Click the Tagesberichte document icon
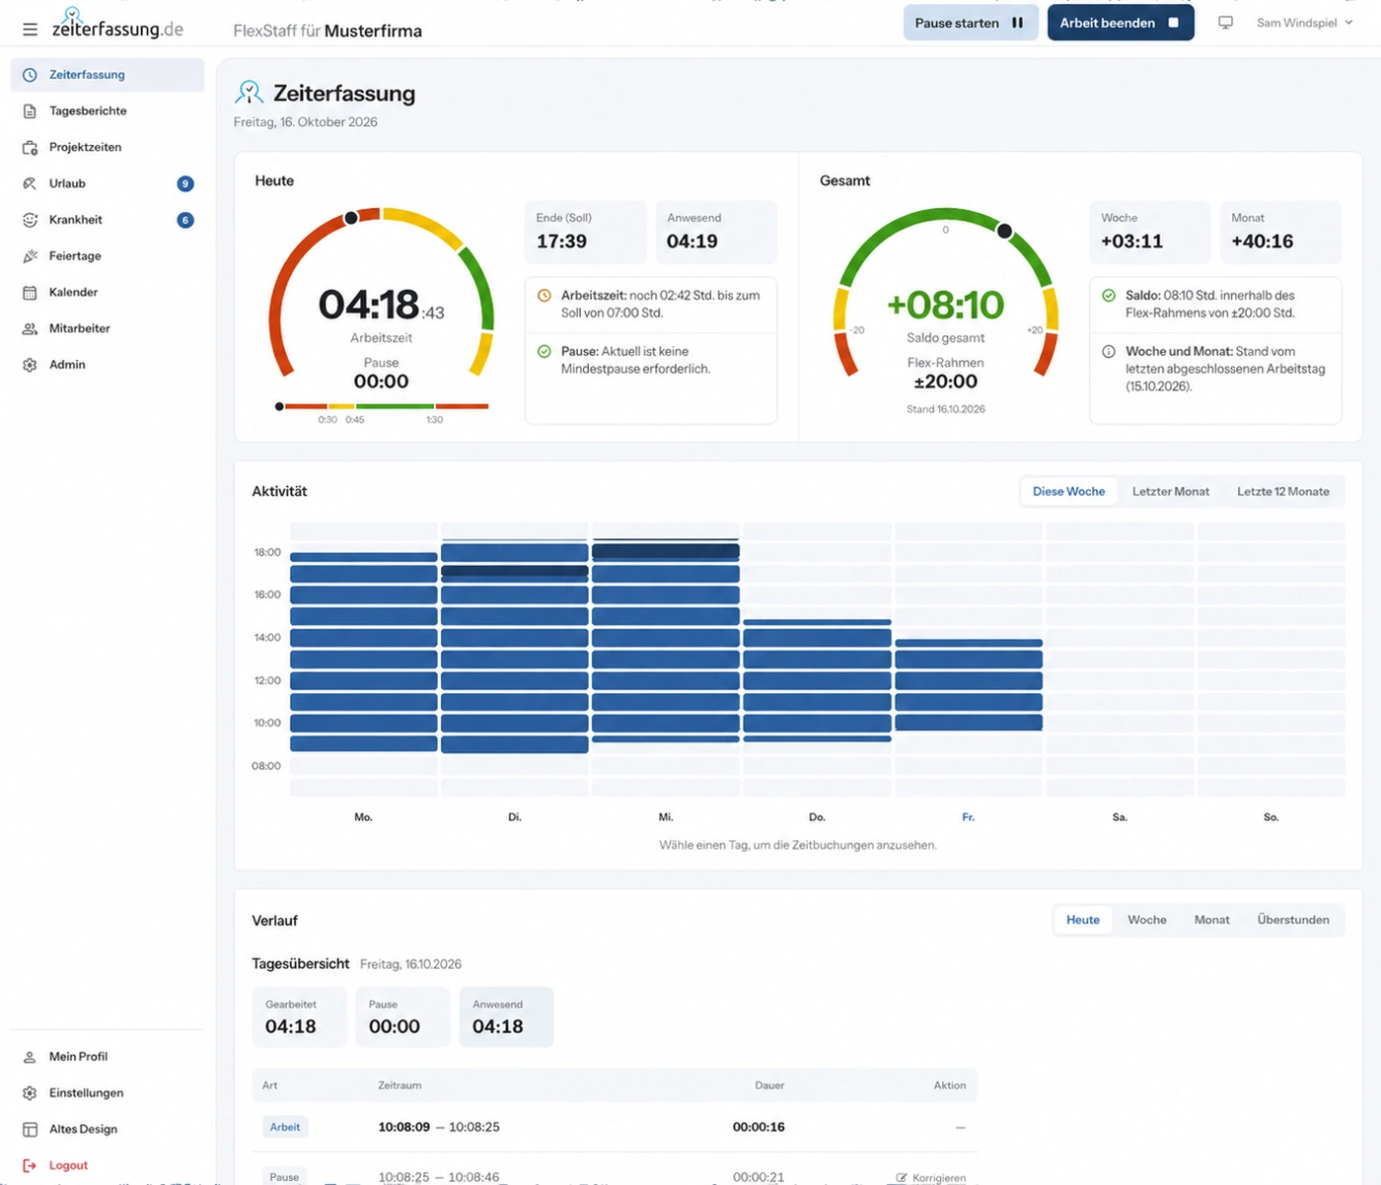Image resolution: width=1381 pixels, height=1185 pixels. pyautogui.click(x=30, y=111)
